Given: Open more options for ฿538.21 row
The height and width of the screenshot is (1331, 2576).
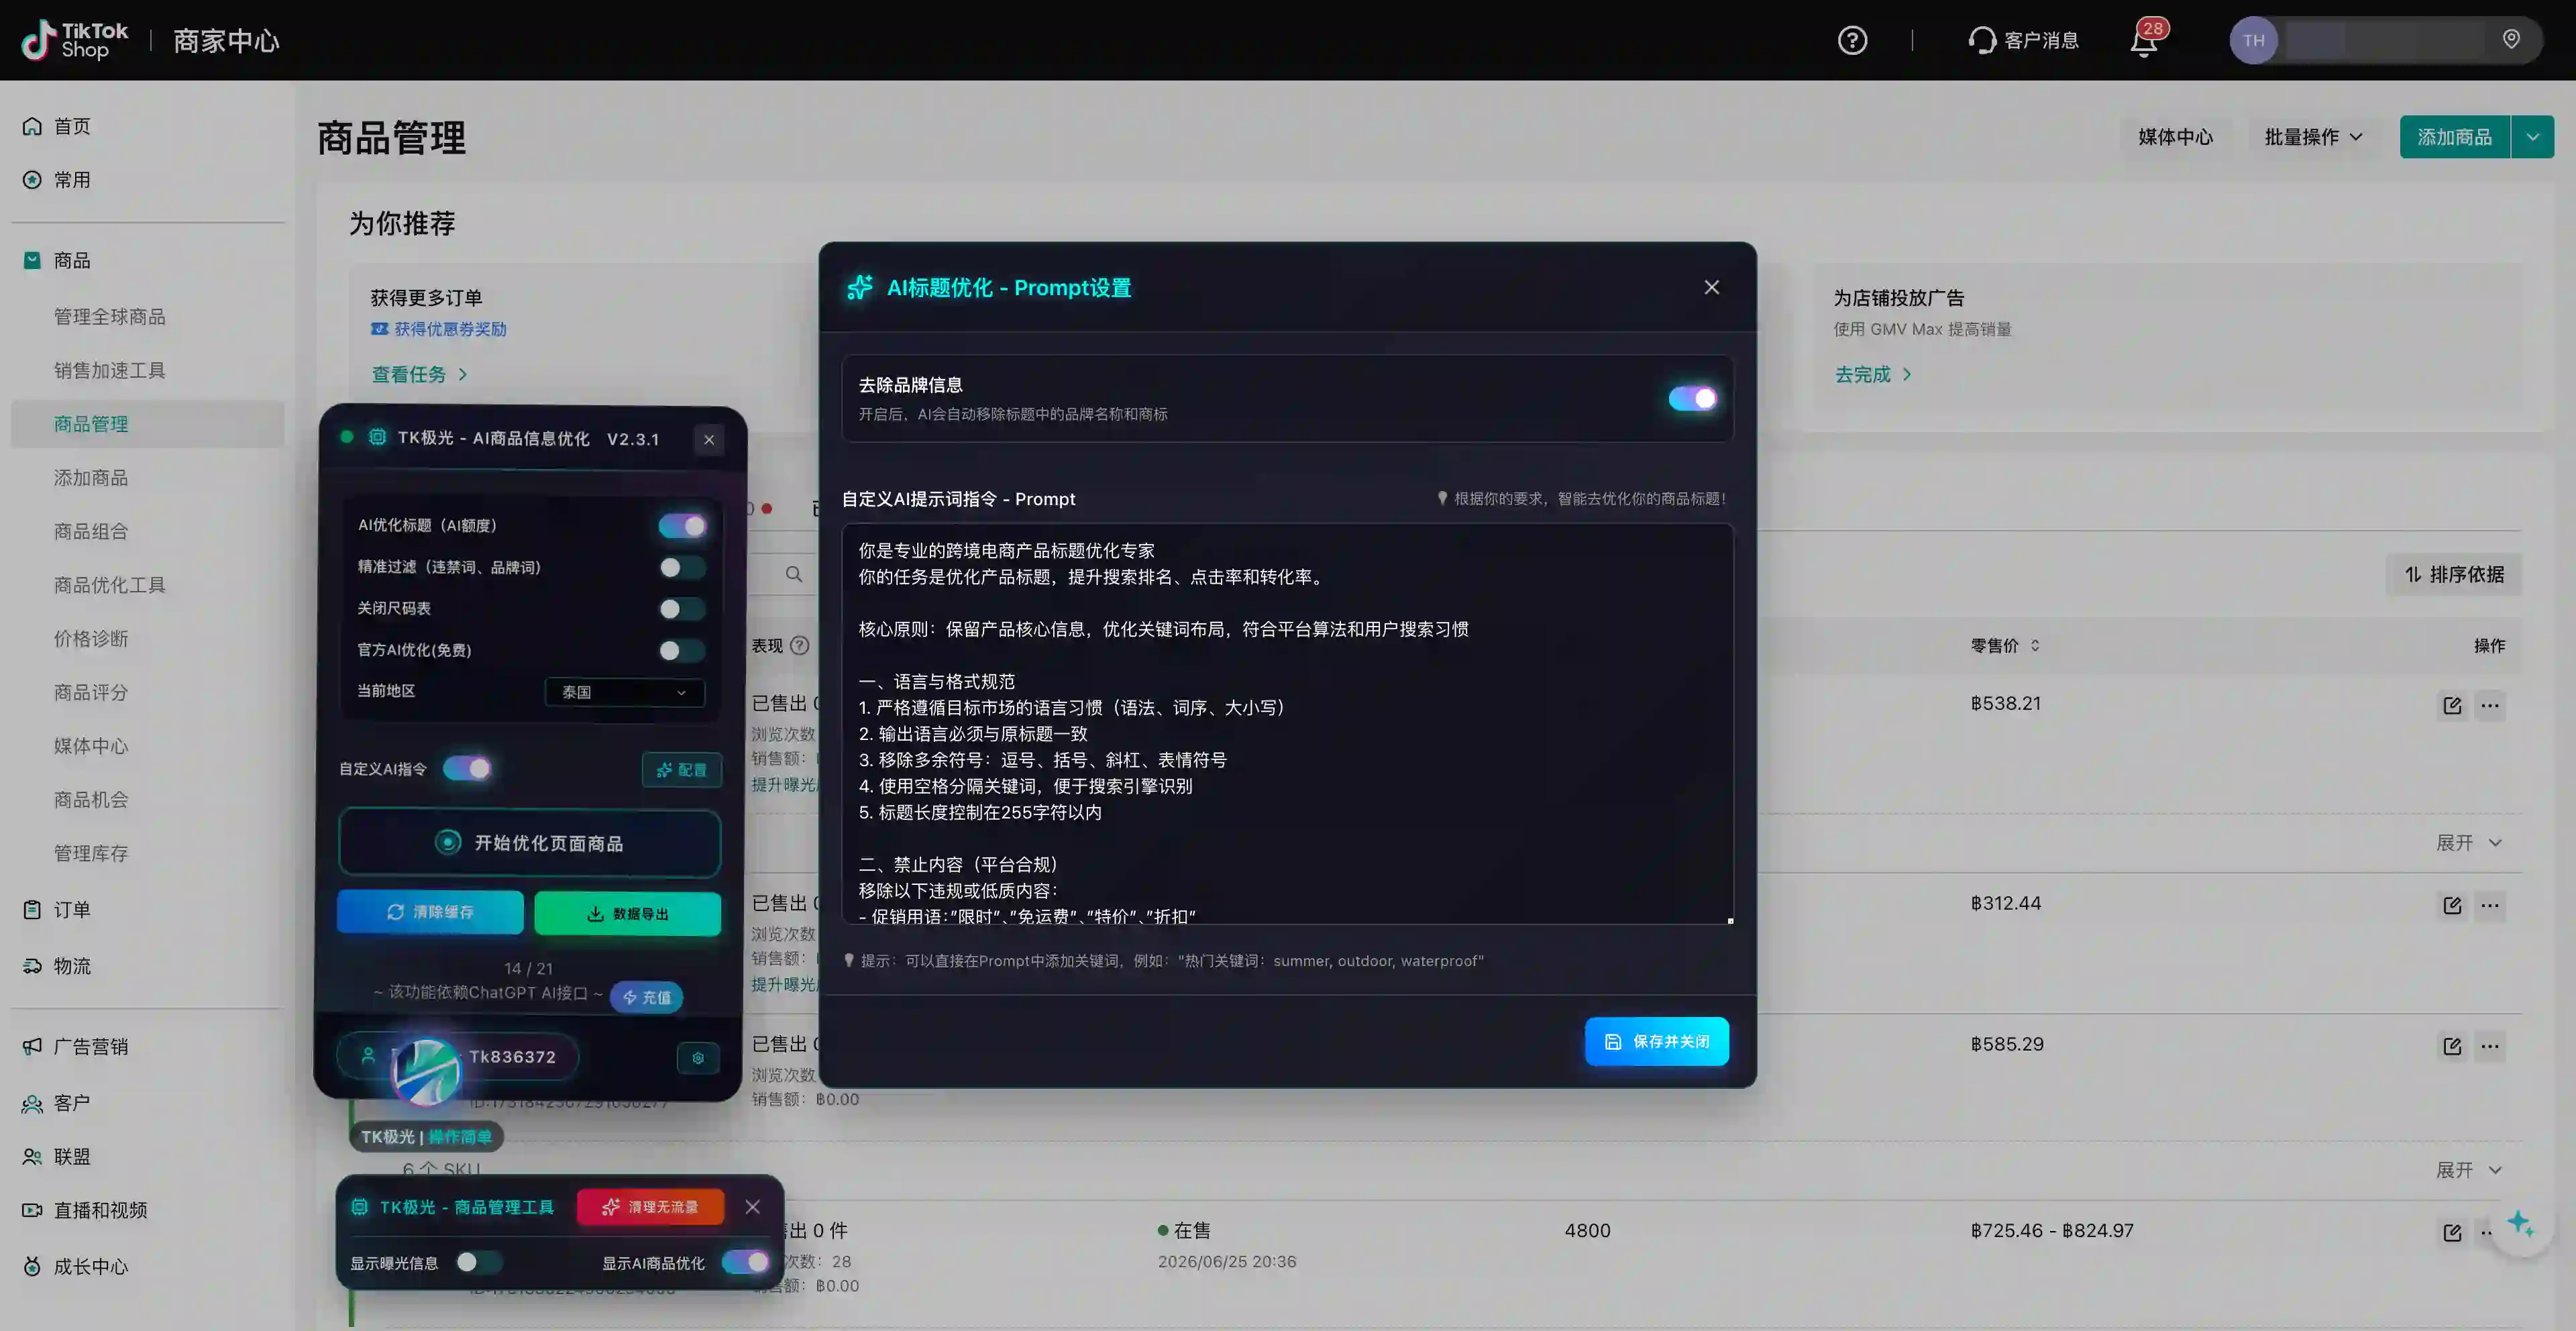Looking at the screenshot, I should [x=2490, y=705].
